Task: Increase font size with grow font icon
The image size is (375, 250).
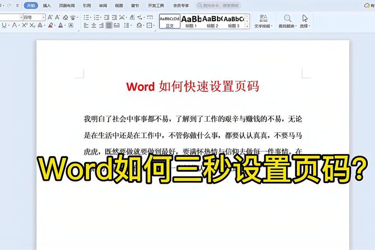Action: 50,17
